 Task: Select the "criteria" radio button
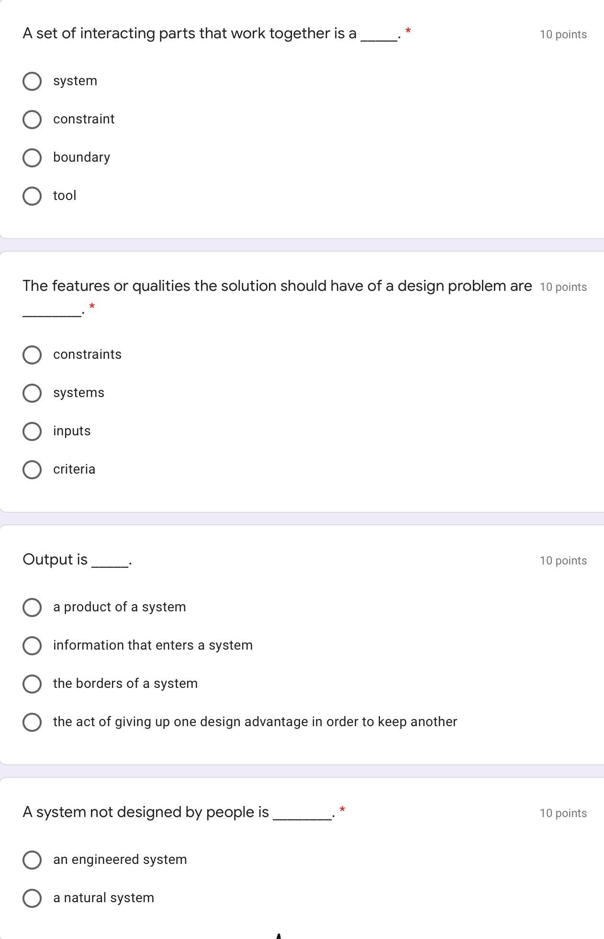(32, 470)
